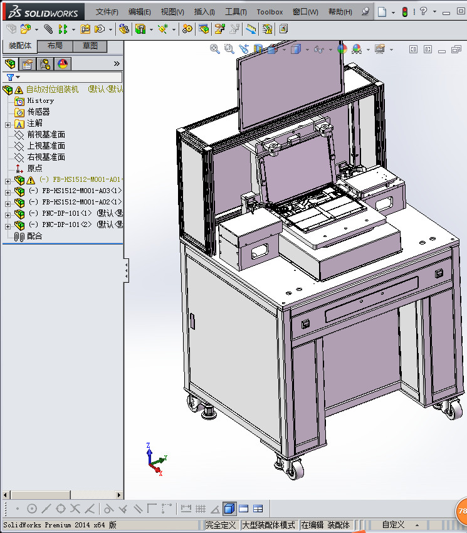Open the 文件(F) menu
467x533 pixels.
[x=107, y=12]
